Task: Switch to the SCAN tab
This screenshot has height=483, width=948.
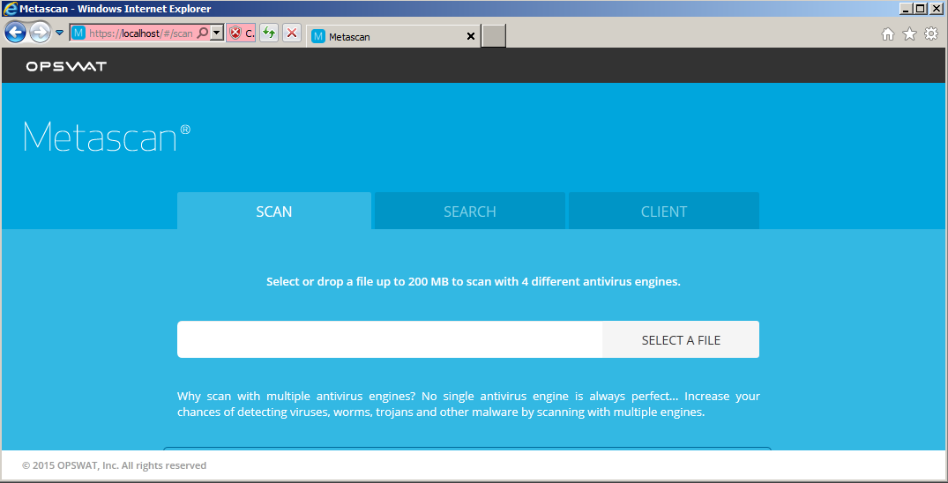Action: point(274,211)
